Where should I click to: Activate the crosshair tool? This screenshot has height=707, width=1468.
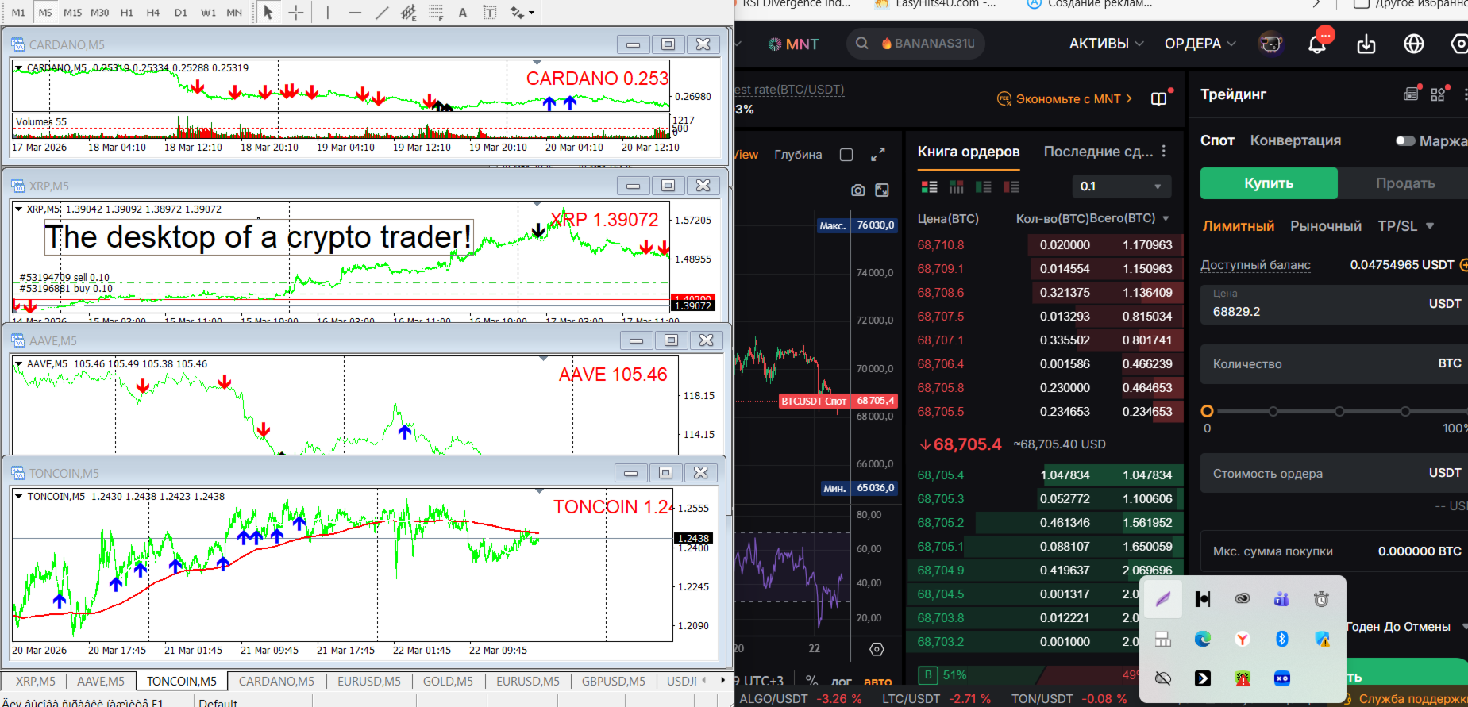pos(295,12)
